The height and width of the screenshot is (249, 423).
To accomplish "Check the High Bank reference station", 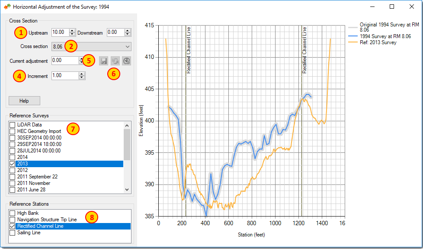I will click(13, 213).
